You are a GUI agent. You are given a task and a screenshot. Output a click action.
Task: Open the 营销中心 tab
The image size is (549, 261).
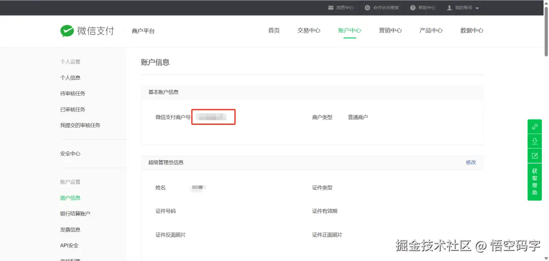click(390, 31)
